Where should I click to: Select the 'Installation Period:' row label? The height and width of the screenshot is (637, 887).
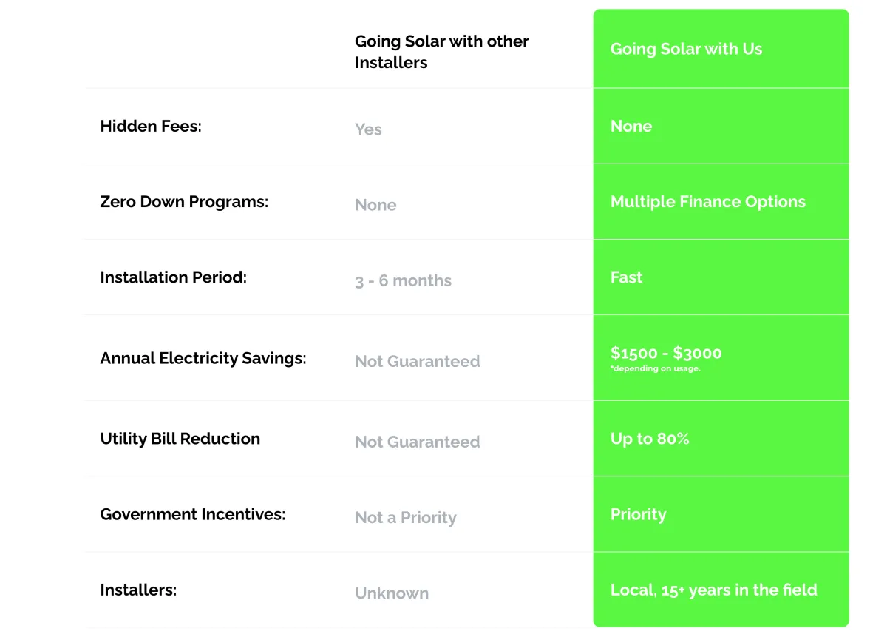coord(173,277)
